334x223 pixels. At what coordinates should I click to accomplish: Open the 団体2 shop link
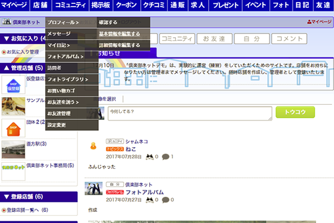36,122
